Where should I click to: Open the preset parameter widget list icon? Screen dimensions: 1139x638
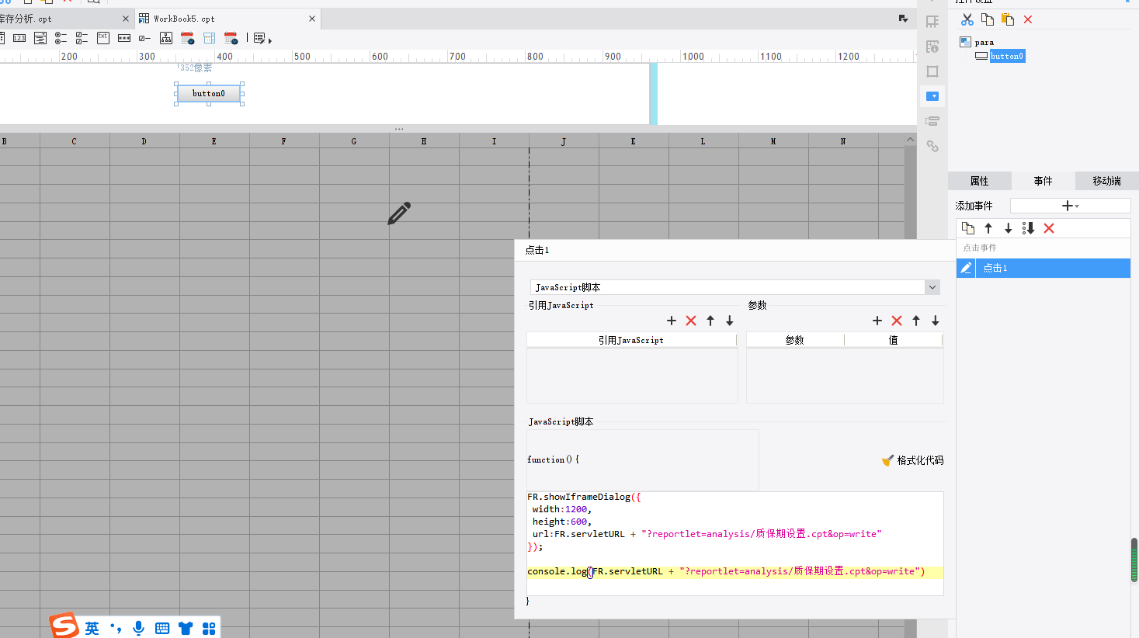[262, 38]
